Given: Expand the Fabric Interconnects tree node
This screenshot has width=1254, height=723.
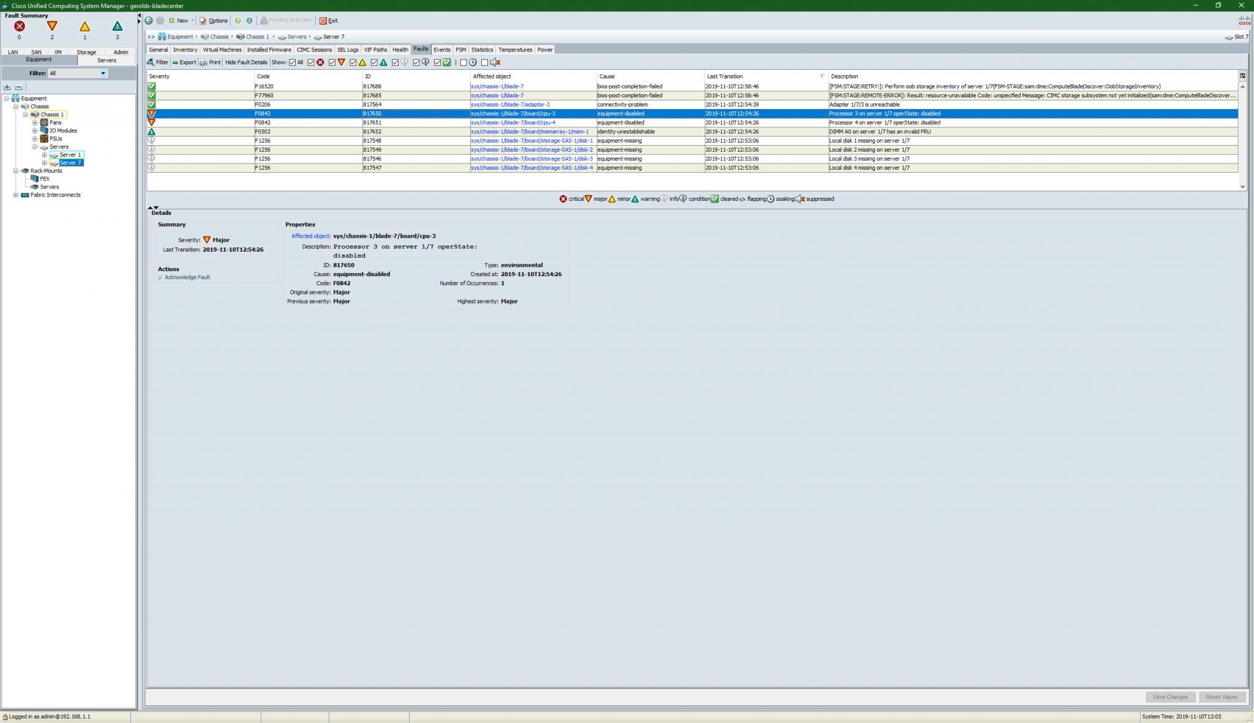Looking at the screenshot, I should pos(16,195).
